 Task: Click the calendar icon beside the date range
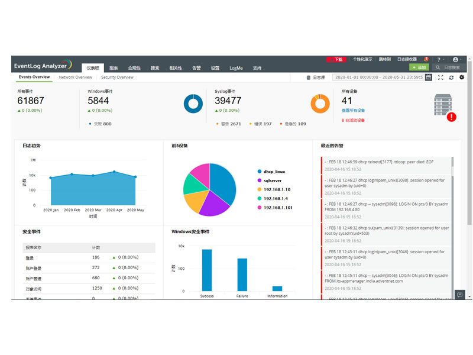429,78
